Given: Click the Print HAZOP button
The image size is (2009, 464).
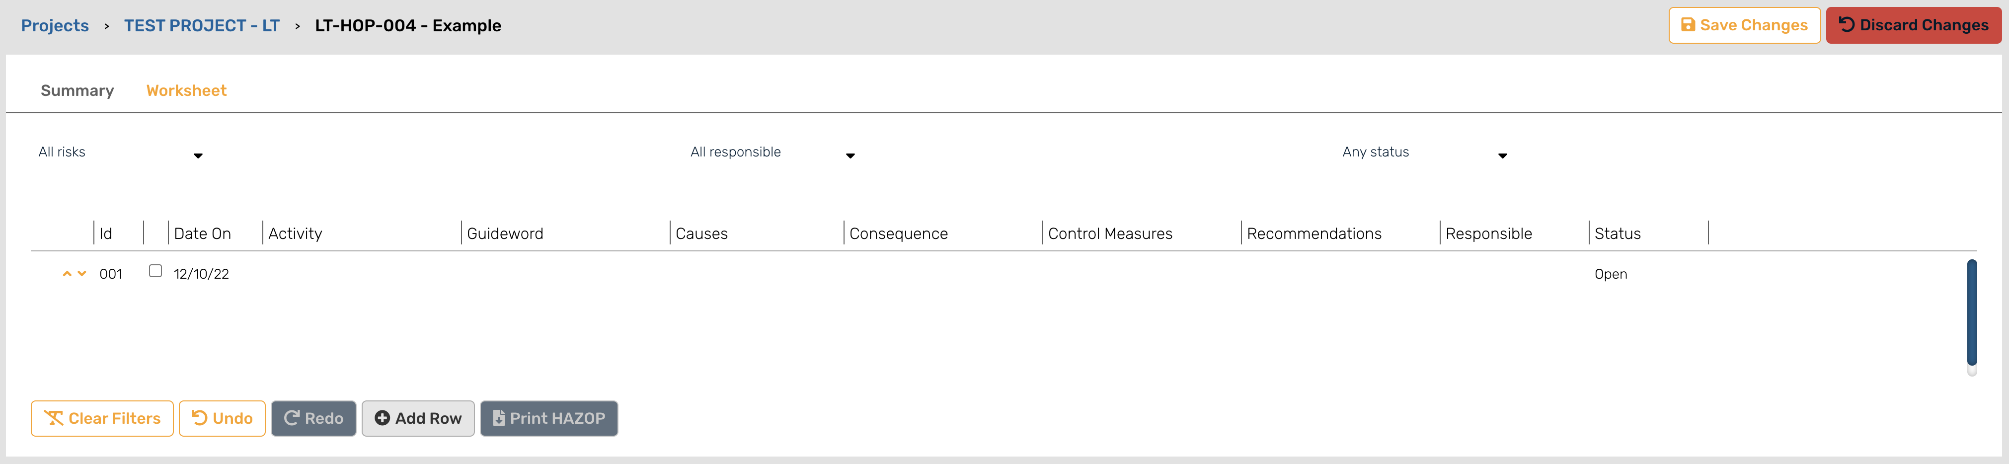Looking at the screenshot, I should (x=549, y=418).
